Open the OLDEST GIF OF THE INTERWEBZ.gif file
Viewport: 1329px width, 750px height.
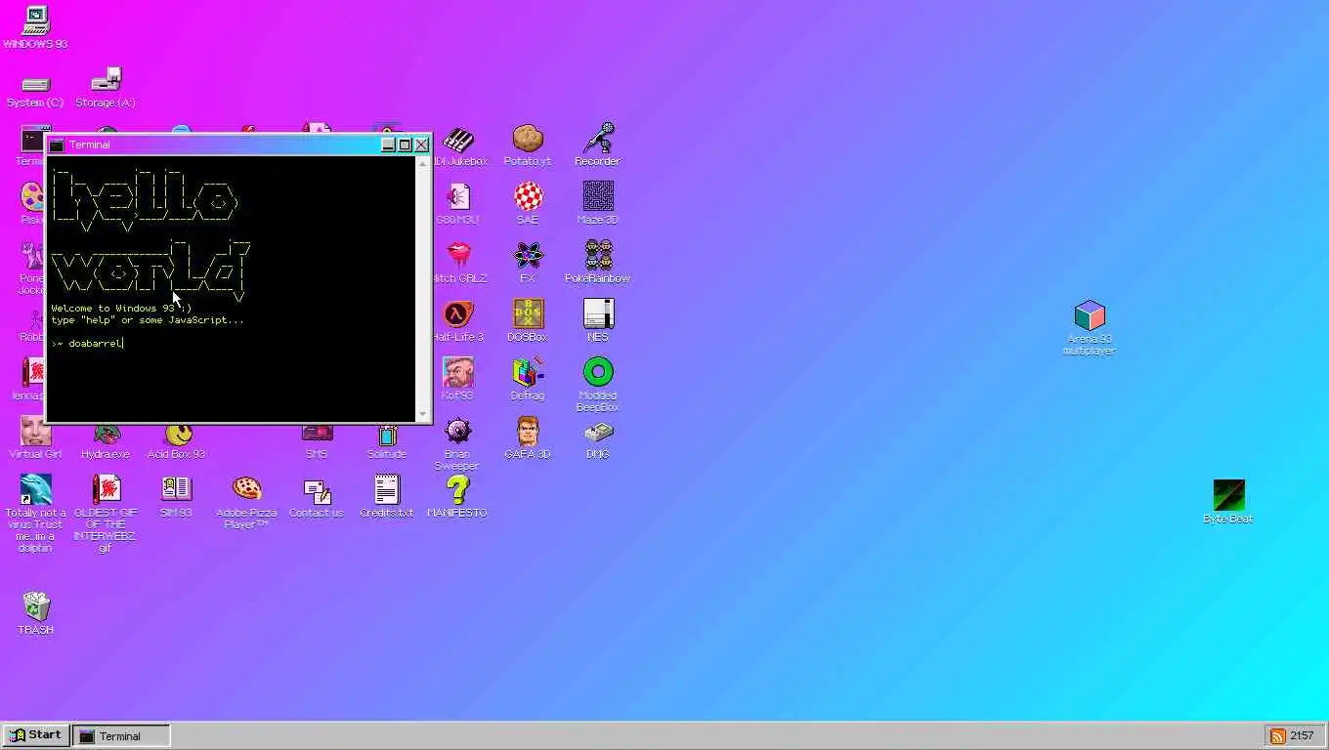106,490
